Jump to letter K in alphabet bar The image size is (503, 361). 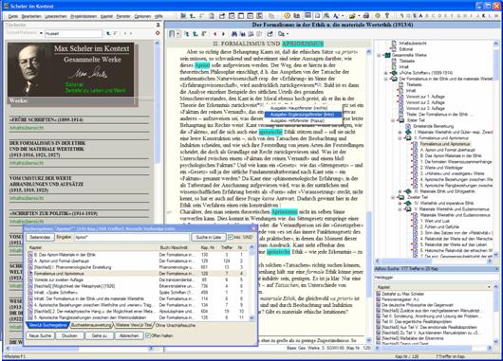(483, 16)
